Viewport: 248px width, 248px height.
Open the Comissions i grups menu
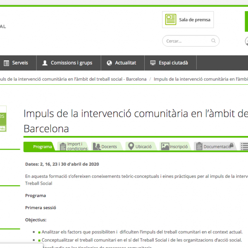(x=71, y=63)
